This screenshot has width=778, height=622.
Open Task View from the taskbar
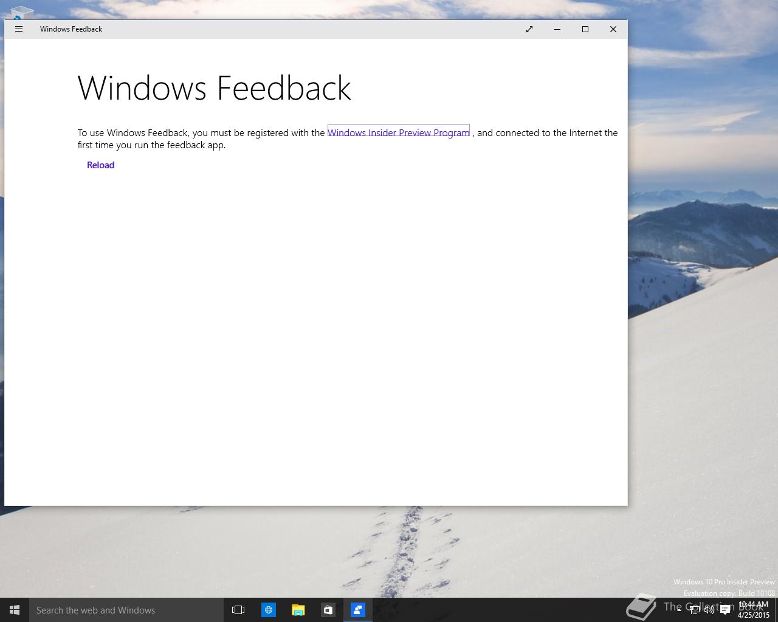click(238, 610)
